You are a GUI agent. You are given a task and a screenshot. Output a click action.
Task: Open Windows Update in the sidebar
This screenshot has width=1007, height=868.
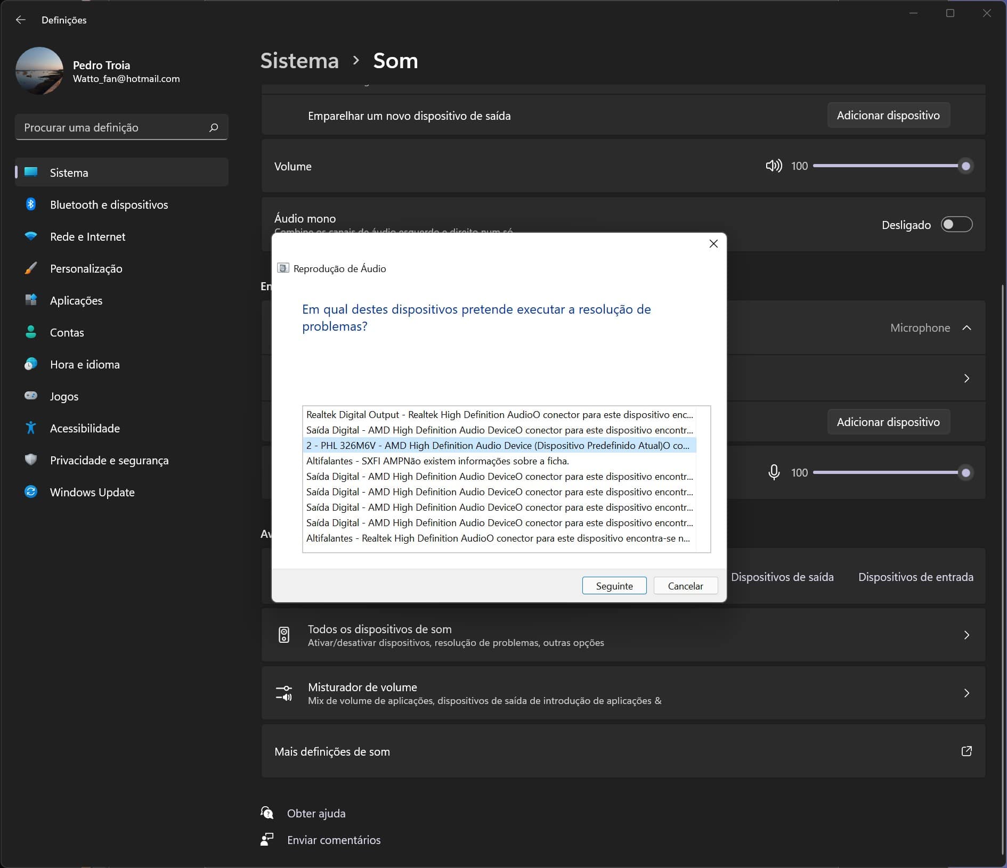click(92, 493)
